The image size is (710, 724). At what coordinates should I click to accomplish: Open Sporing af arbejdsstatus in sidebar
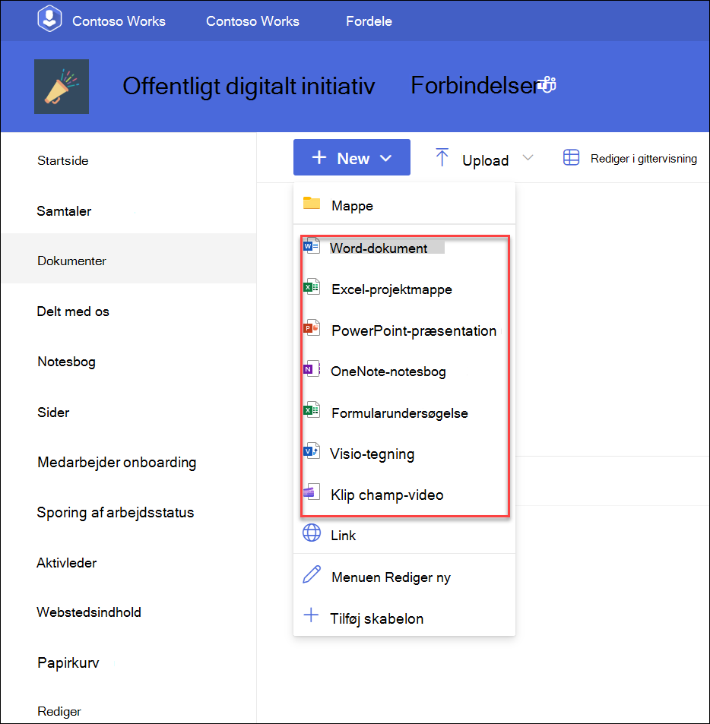click(x=116, y=513)
